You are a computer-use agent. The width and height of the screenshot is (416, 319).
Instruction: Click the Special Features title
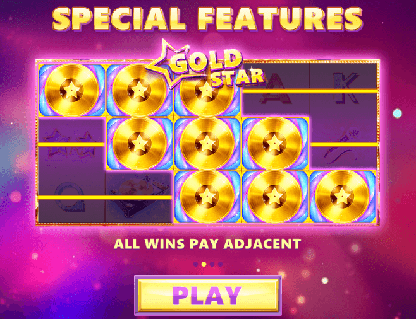(x=207, y=19)
